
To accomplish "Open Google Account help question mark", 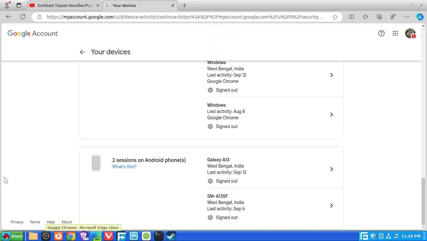I will pyautogui.click(x=381, y=33).
